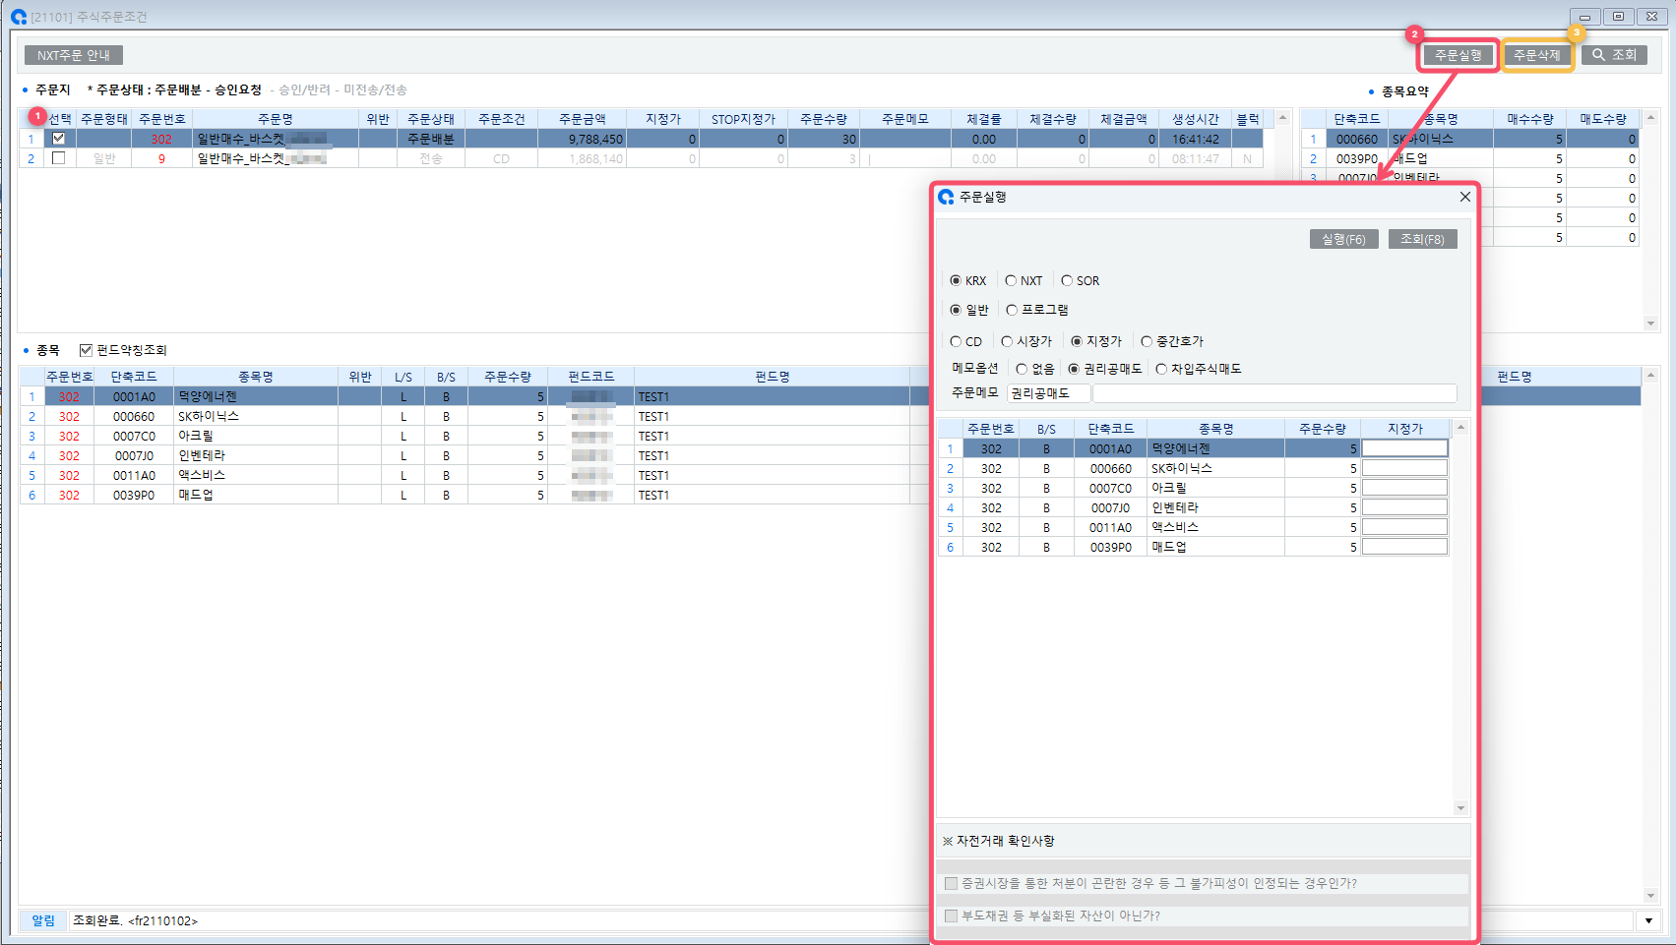Click the 000660 code in the 종목요약 table
The height and width of the screenshot is (945, 1676).
pyautogui.click(x=1357, y=139)
